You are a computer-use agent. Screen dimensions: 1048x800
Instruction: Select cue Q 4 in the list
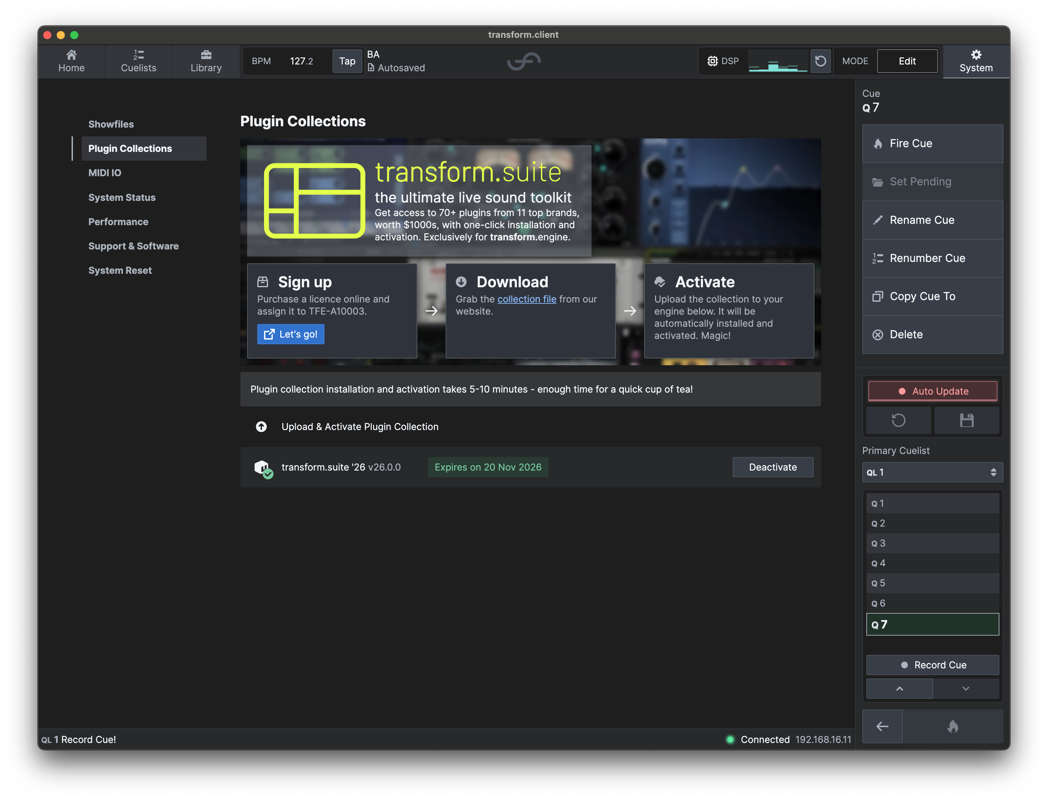[x=932, y=563]
